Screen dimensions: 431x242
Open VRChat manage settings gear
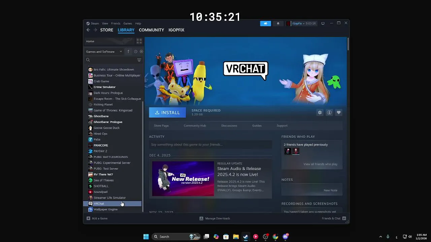320,113
